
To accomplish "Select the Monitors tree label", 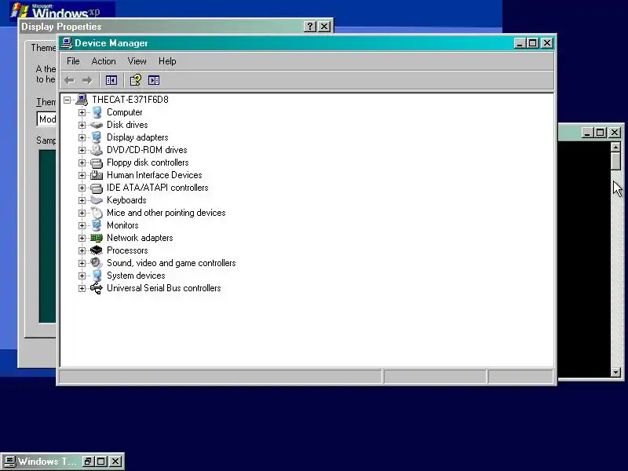I will pos(122,225).
